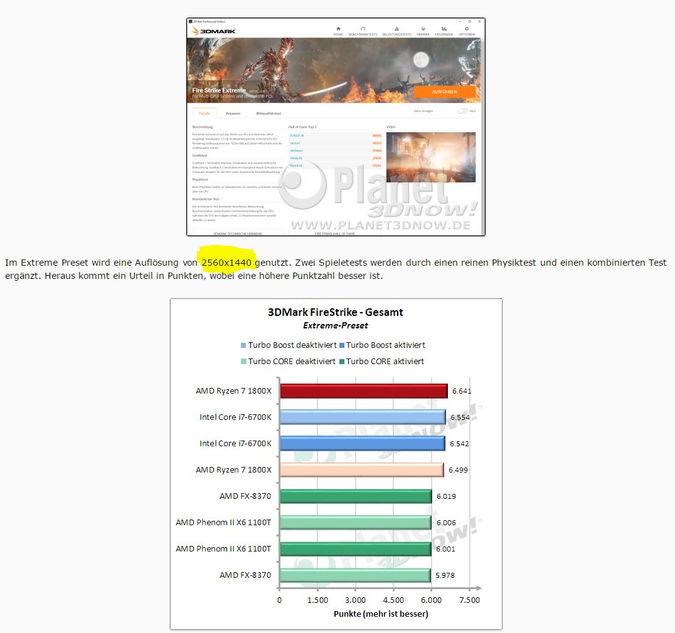Click the Hall of Fame Top 5 heading
The image size is (675, 633).
coord(302,127)
